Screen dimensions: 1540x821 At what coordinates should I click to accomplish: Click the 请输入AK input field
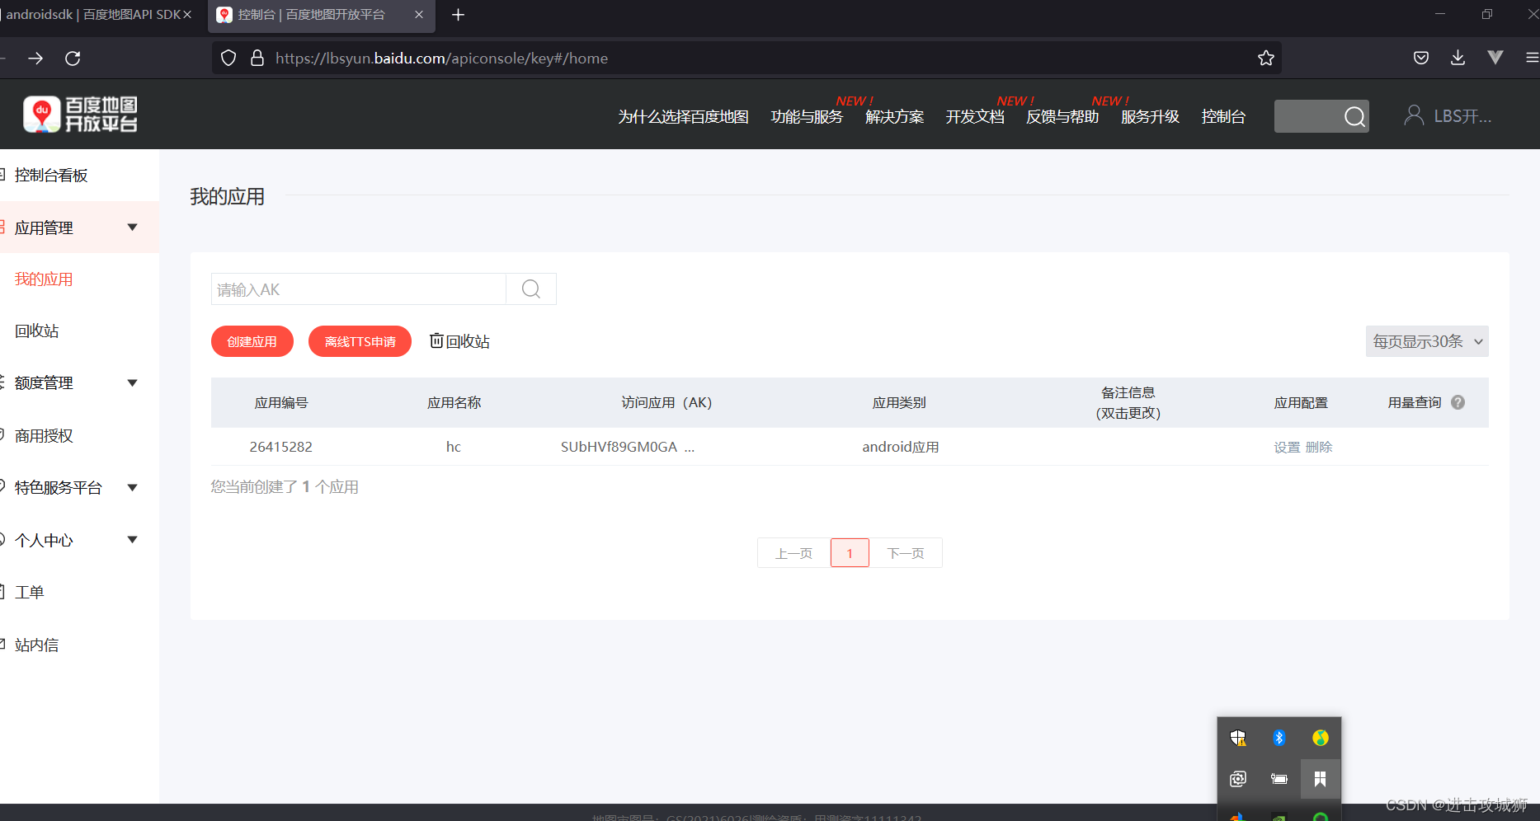tap(359, 289)
